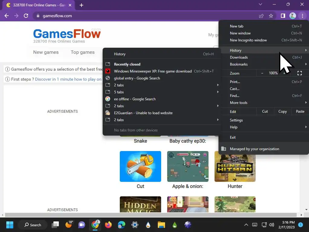This screenshot has width=309, height=232.
Task: Open a new browser tab with plus
Action: (x=81, y=5)
